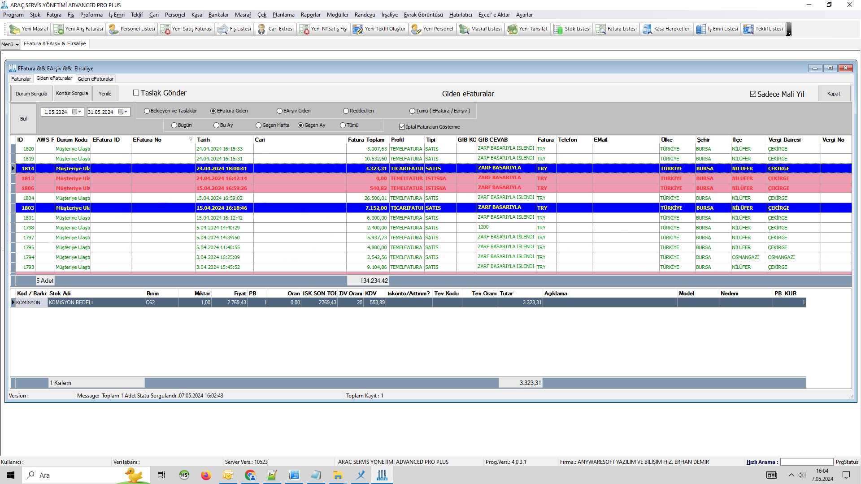Open Stok Listesi from toolbar
This screenshot has height=484, width=861.
point(572,29)
